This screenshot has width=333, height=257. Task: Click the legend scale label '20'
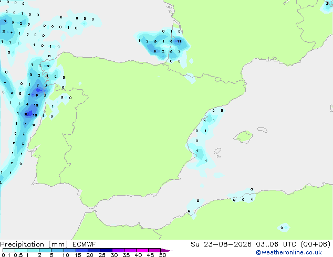[x=90, y=255]
